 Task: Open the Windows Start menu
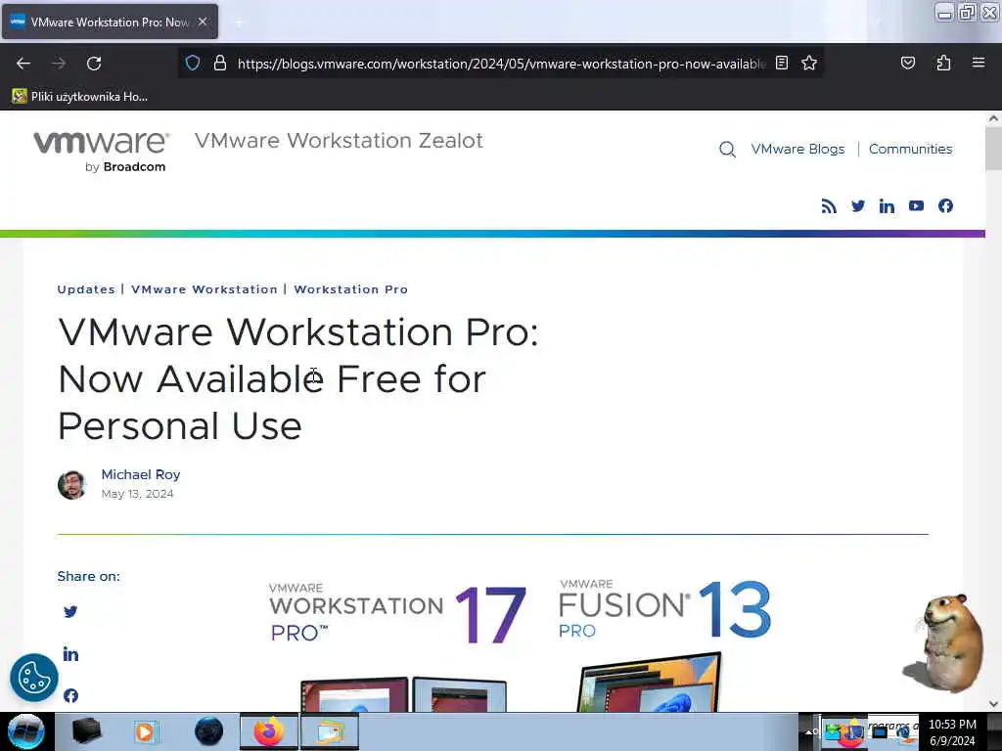pyautogui.click(x=25, y=731)
